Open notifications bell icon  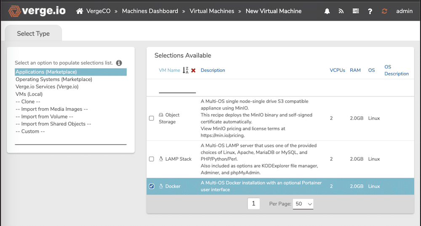[327, 11]
